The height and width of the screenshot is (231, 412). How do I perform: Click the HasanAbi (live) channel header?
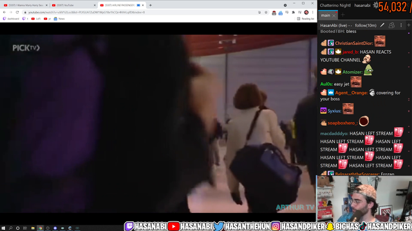[336, 26]
